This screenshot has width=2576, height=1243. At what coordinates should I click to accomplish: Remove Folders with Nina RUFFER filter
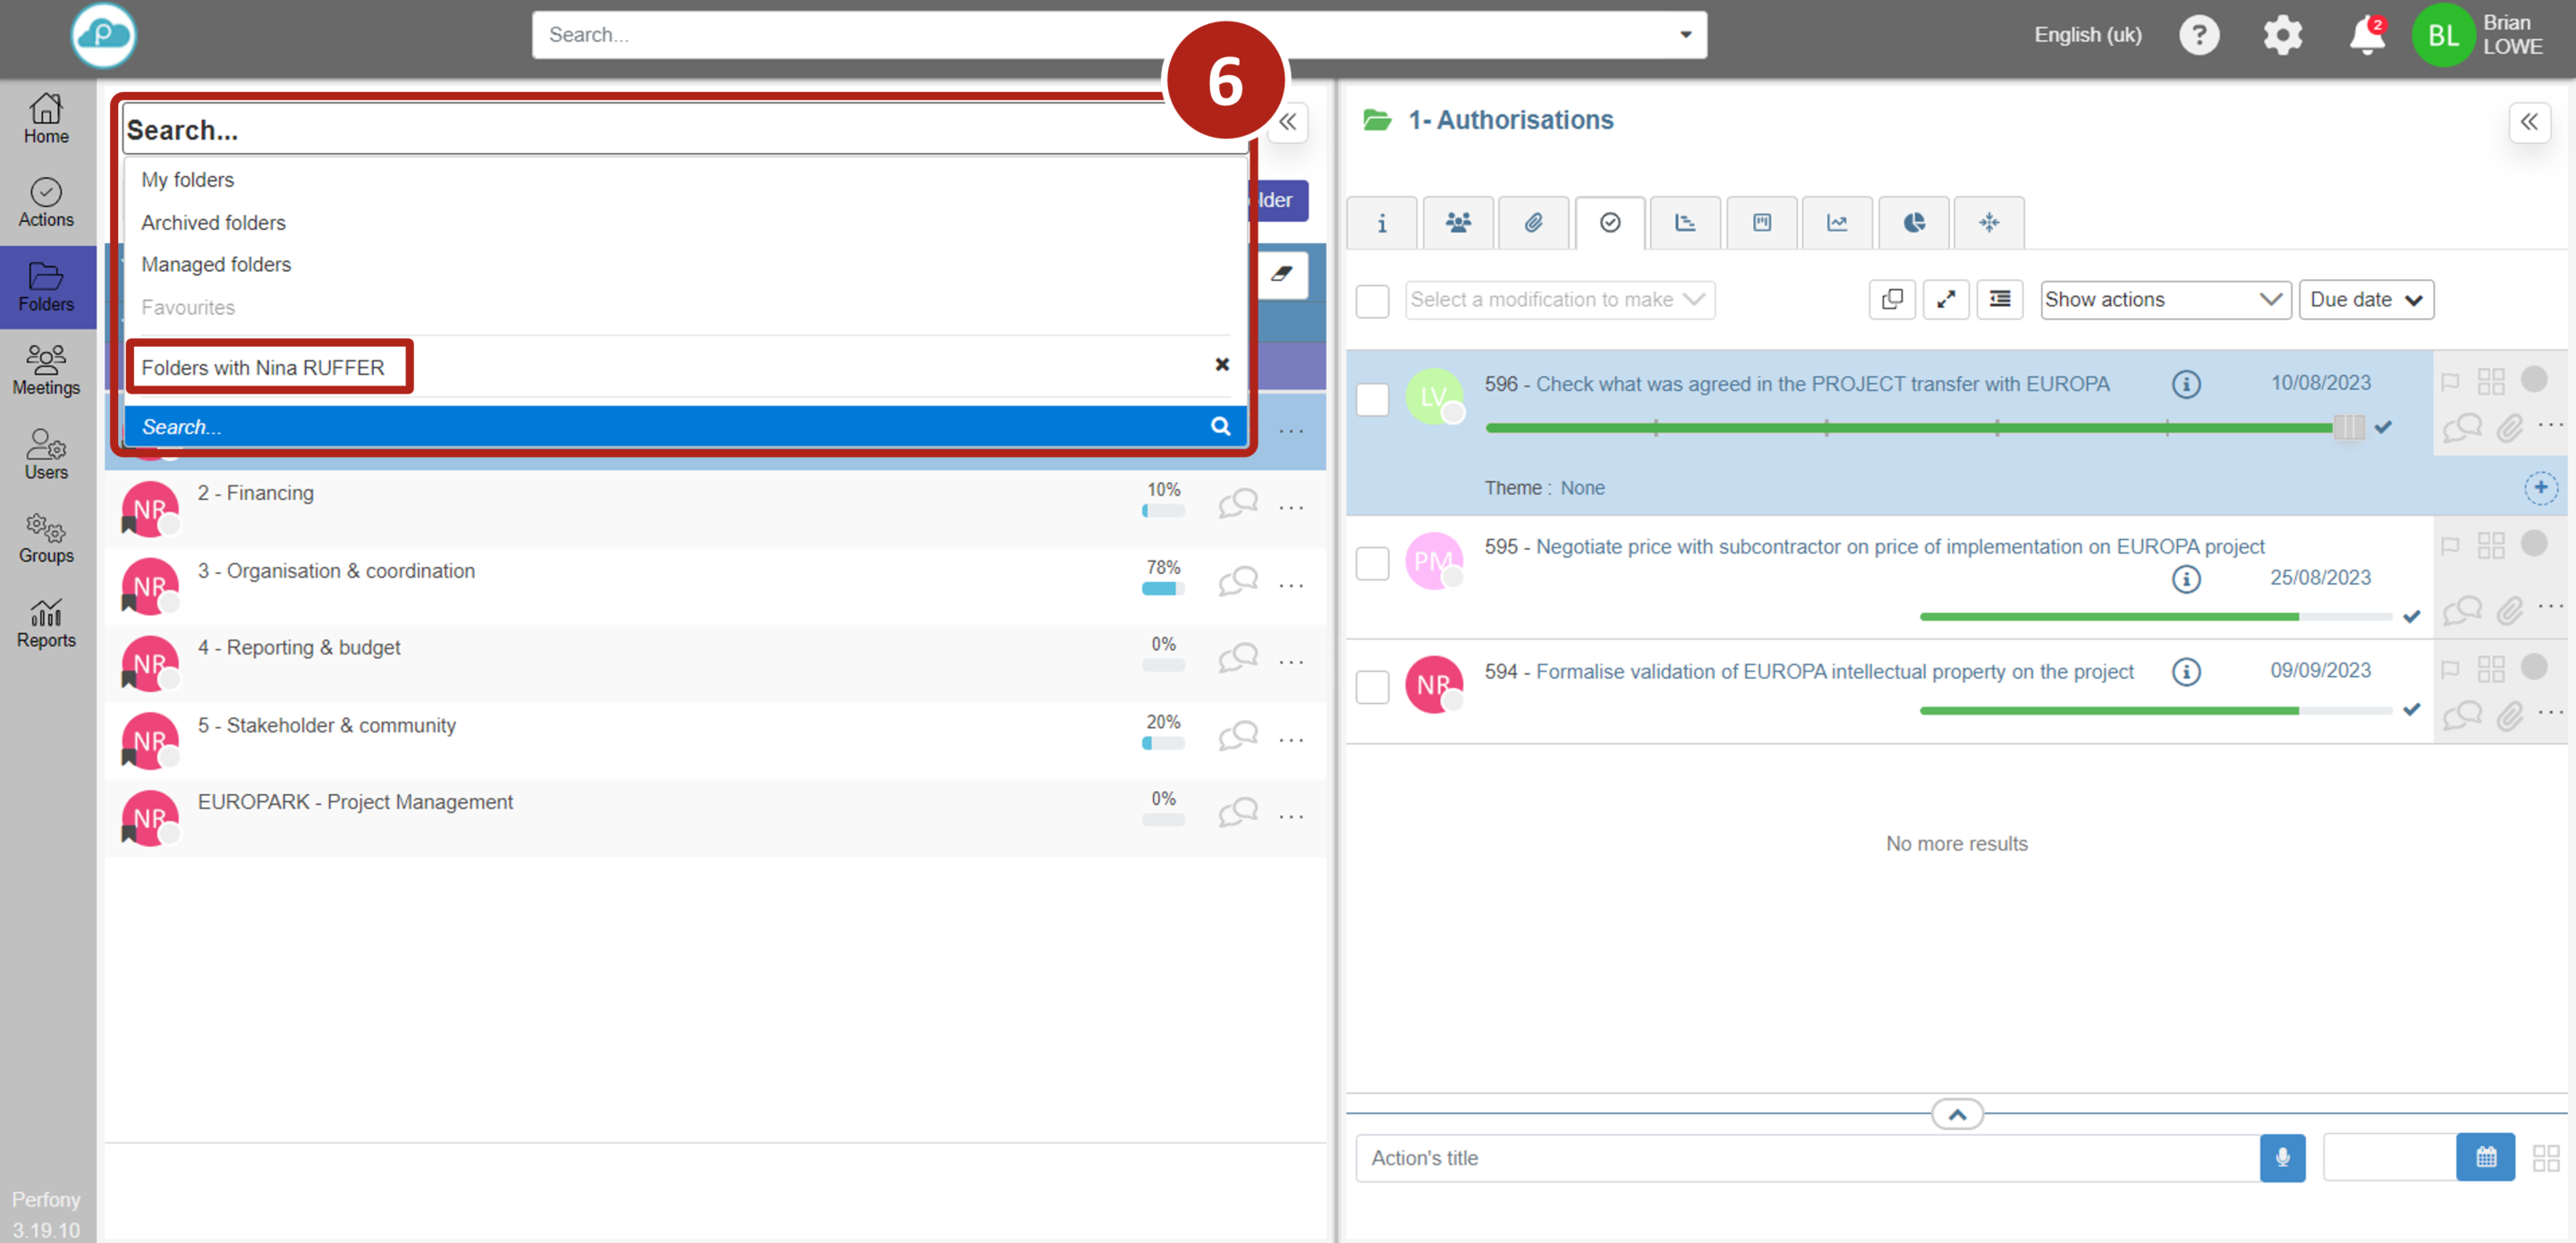tap(1221, 365)
